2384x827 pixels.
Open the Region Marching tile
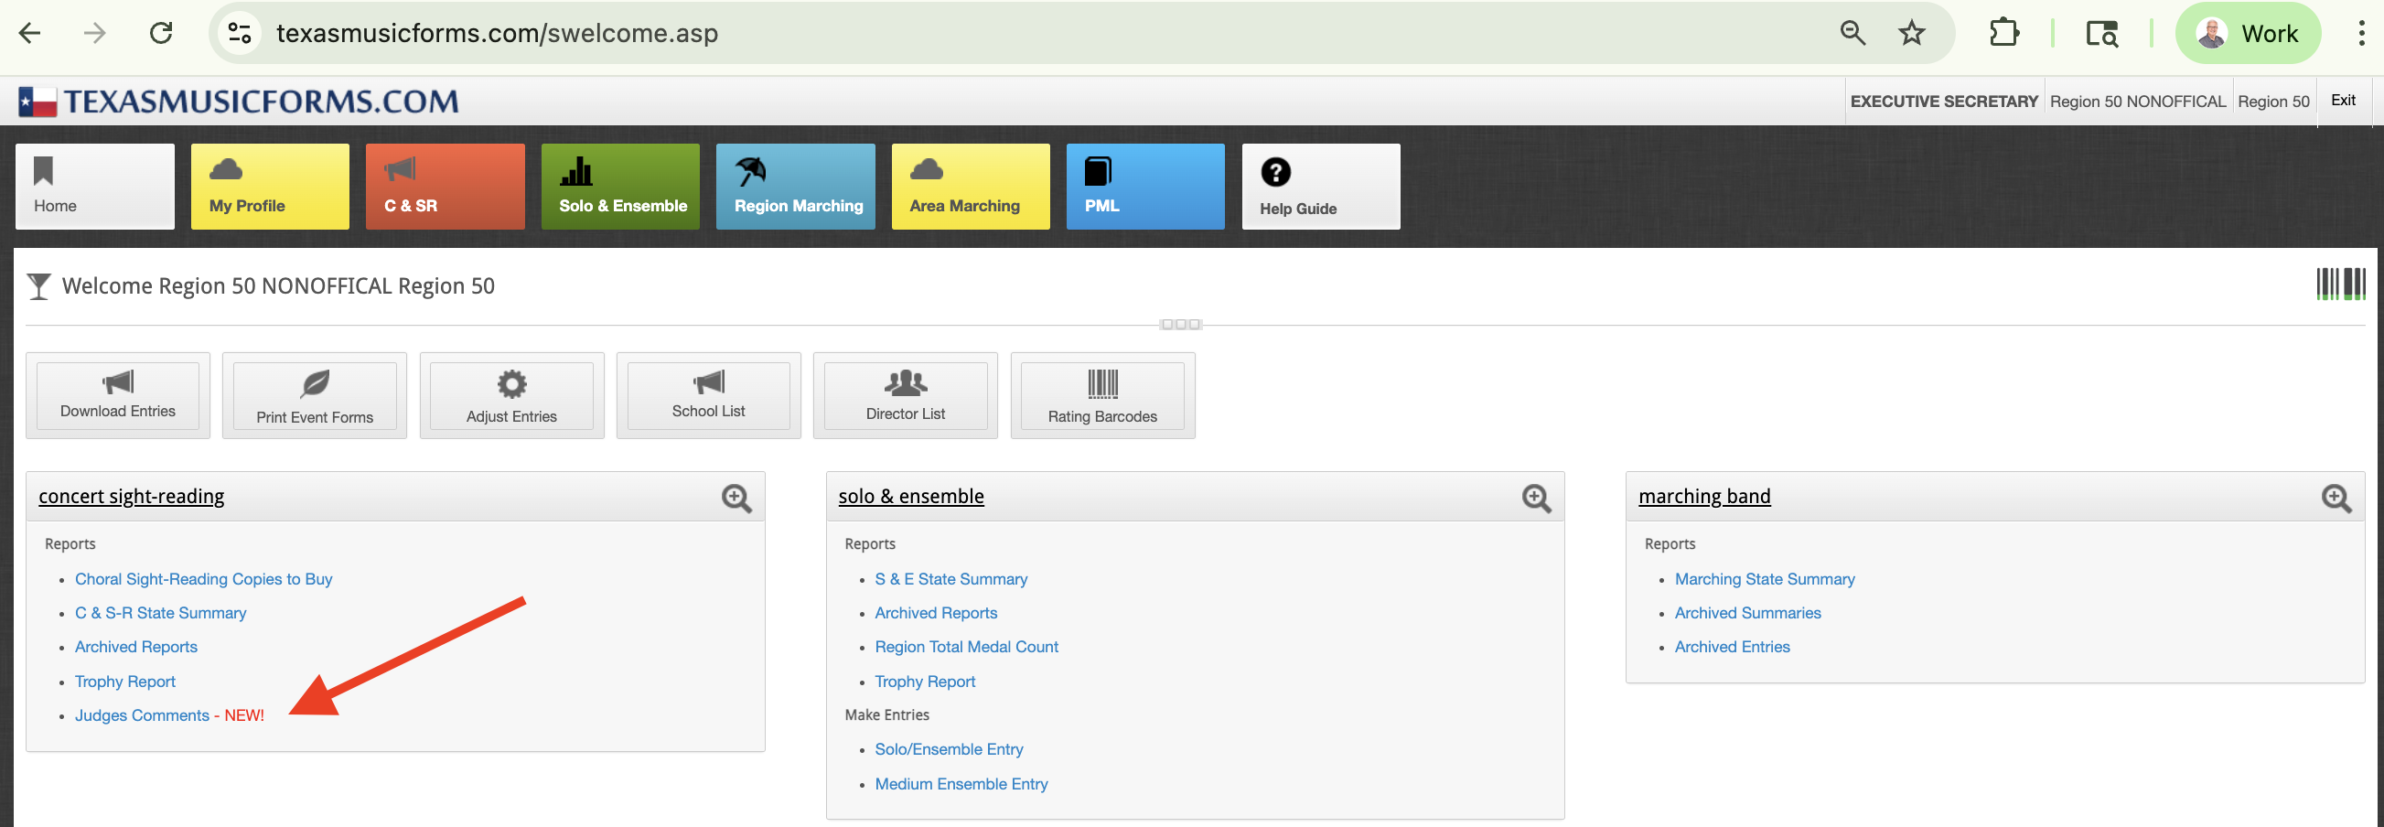[796, 186]
